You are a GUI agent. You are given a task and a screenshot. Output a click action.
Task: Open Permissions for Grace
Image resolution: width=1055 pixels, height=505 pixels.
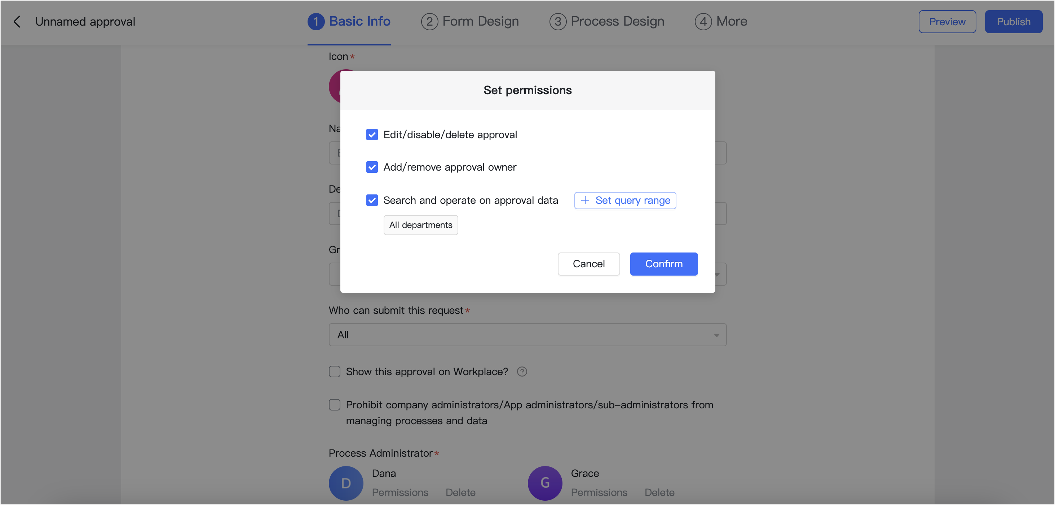(599, 492)
